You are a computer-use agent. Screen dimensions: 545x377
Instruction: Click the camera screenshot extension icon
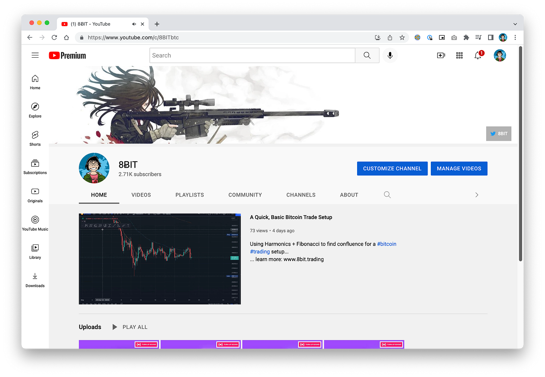point(454,37)
